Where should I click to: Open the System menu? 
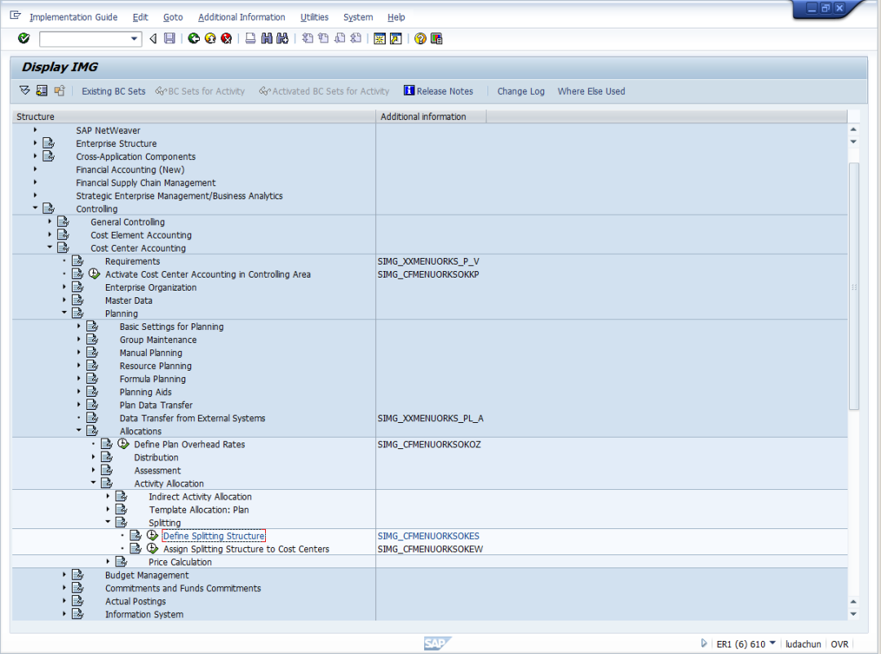[x=358, y=17]
